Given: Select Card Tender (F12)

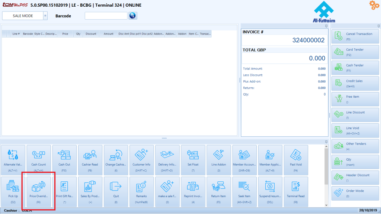Looking at the screenshot, I should coord(355,52).
